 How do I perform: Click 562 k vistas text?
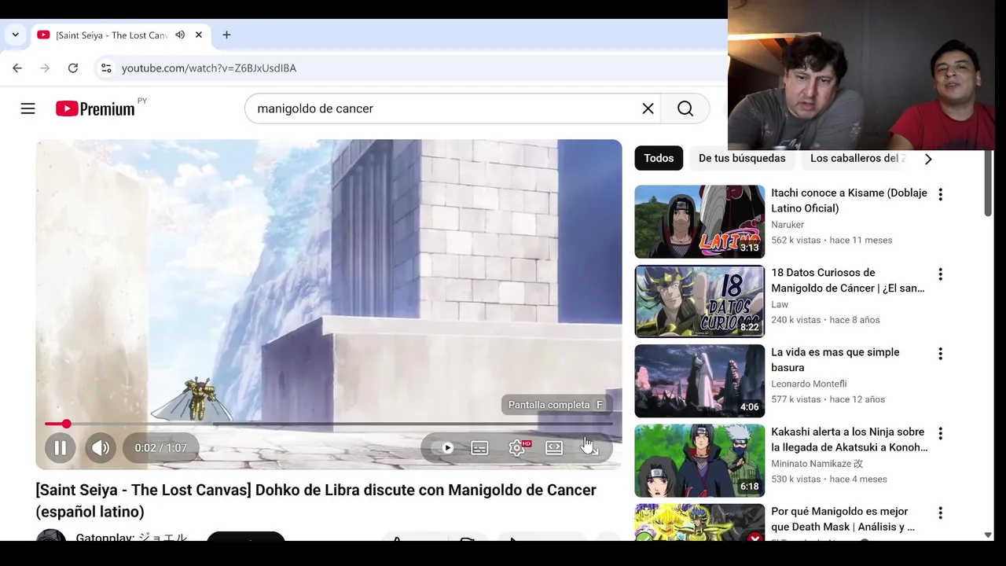[795, 241]
